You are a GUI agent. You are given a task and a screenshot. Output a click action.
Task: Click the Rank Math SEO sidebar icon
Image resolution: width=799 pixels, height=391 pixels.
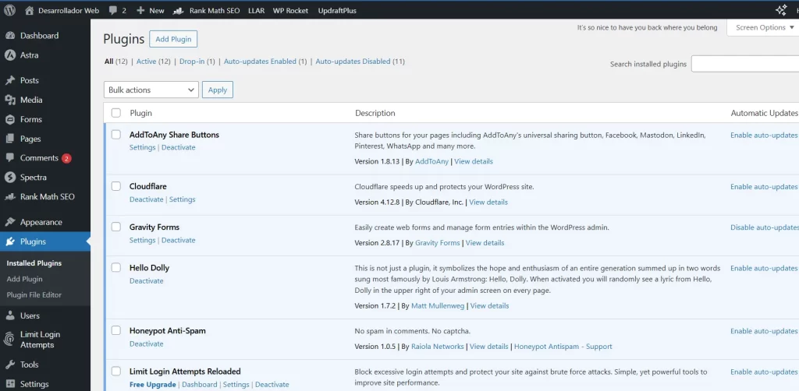pos(9,197)
